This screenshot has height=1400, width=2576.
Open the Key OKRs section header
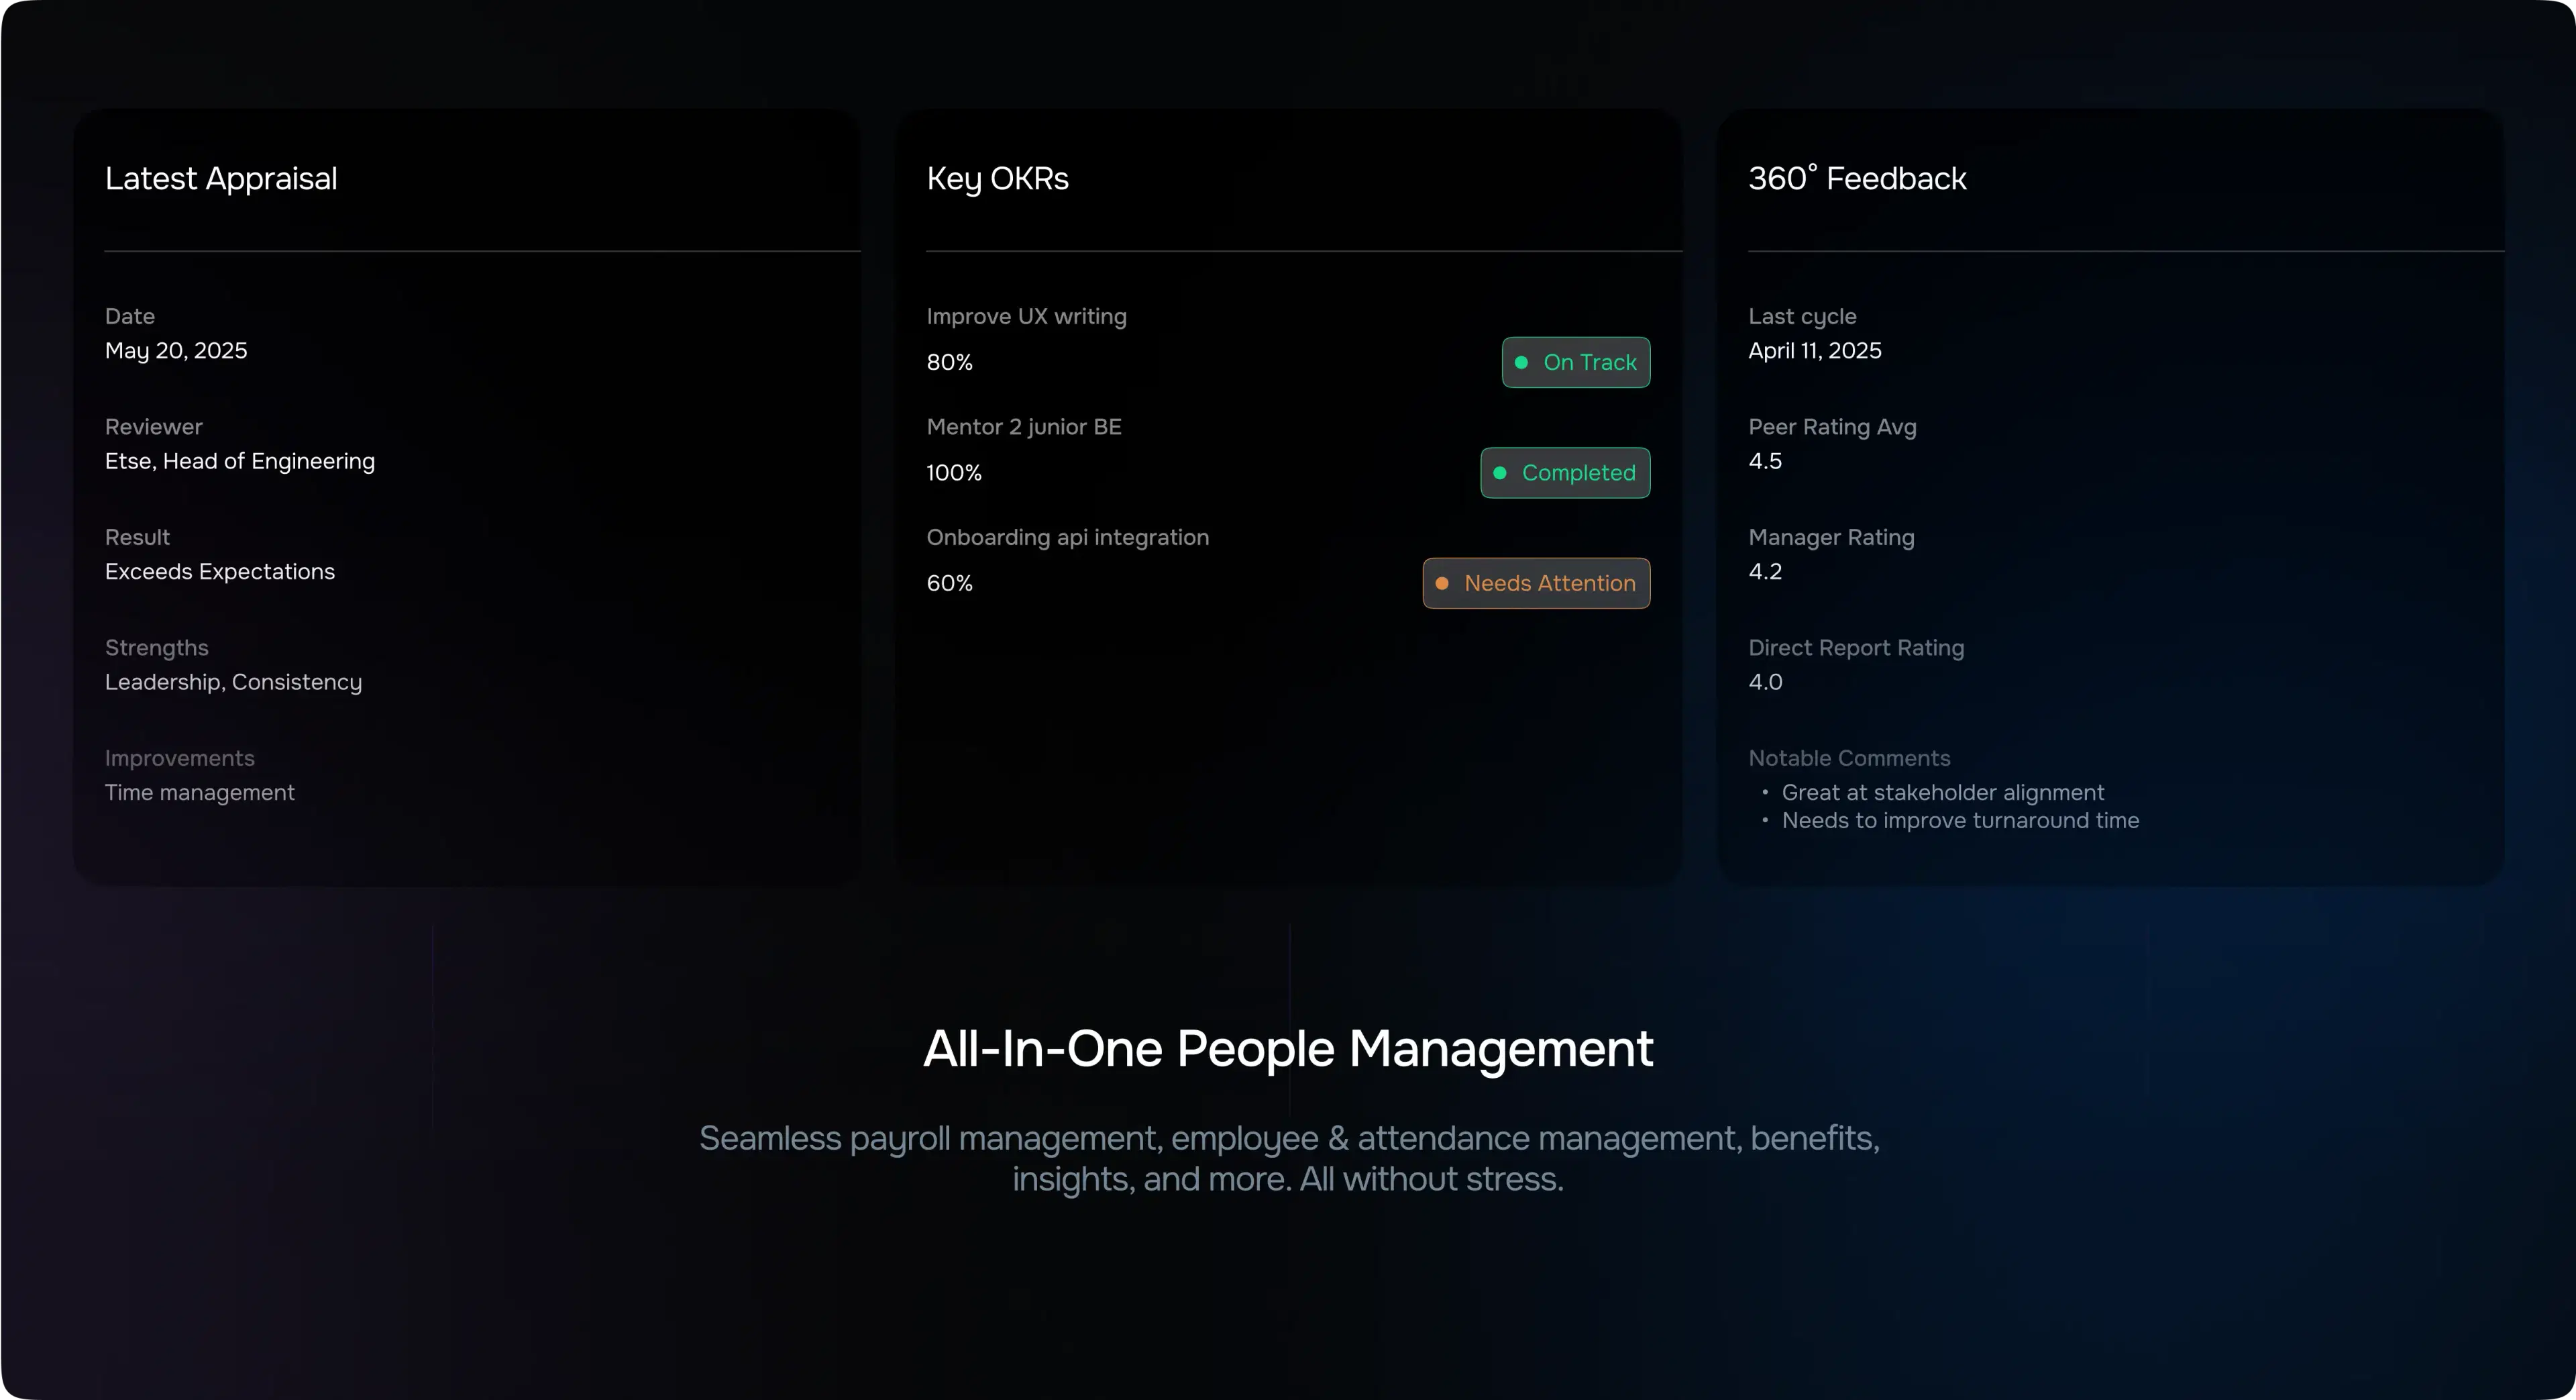point(998,178)
